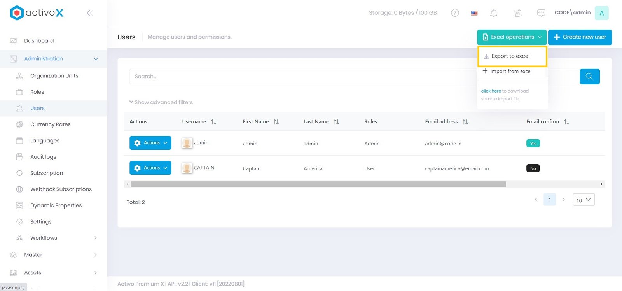Choose Import from excel option
Screen dimensions: 622x291
coord(510,72)
